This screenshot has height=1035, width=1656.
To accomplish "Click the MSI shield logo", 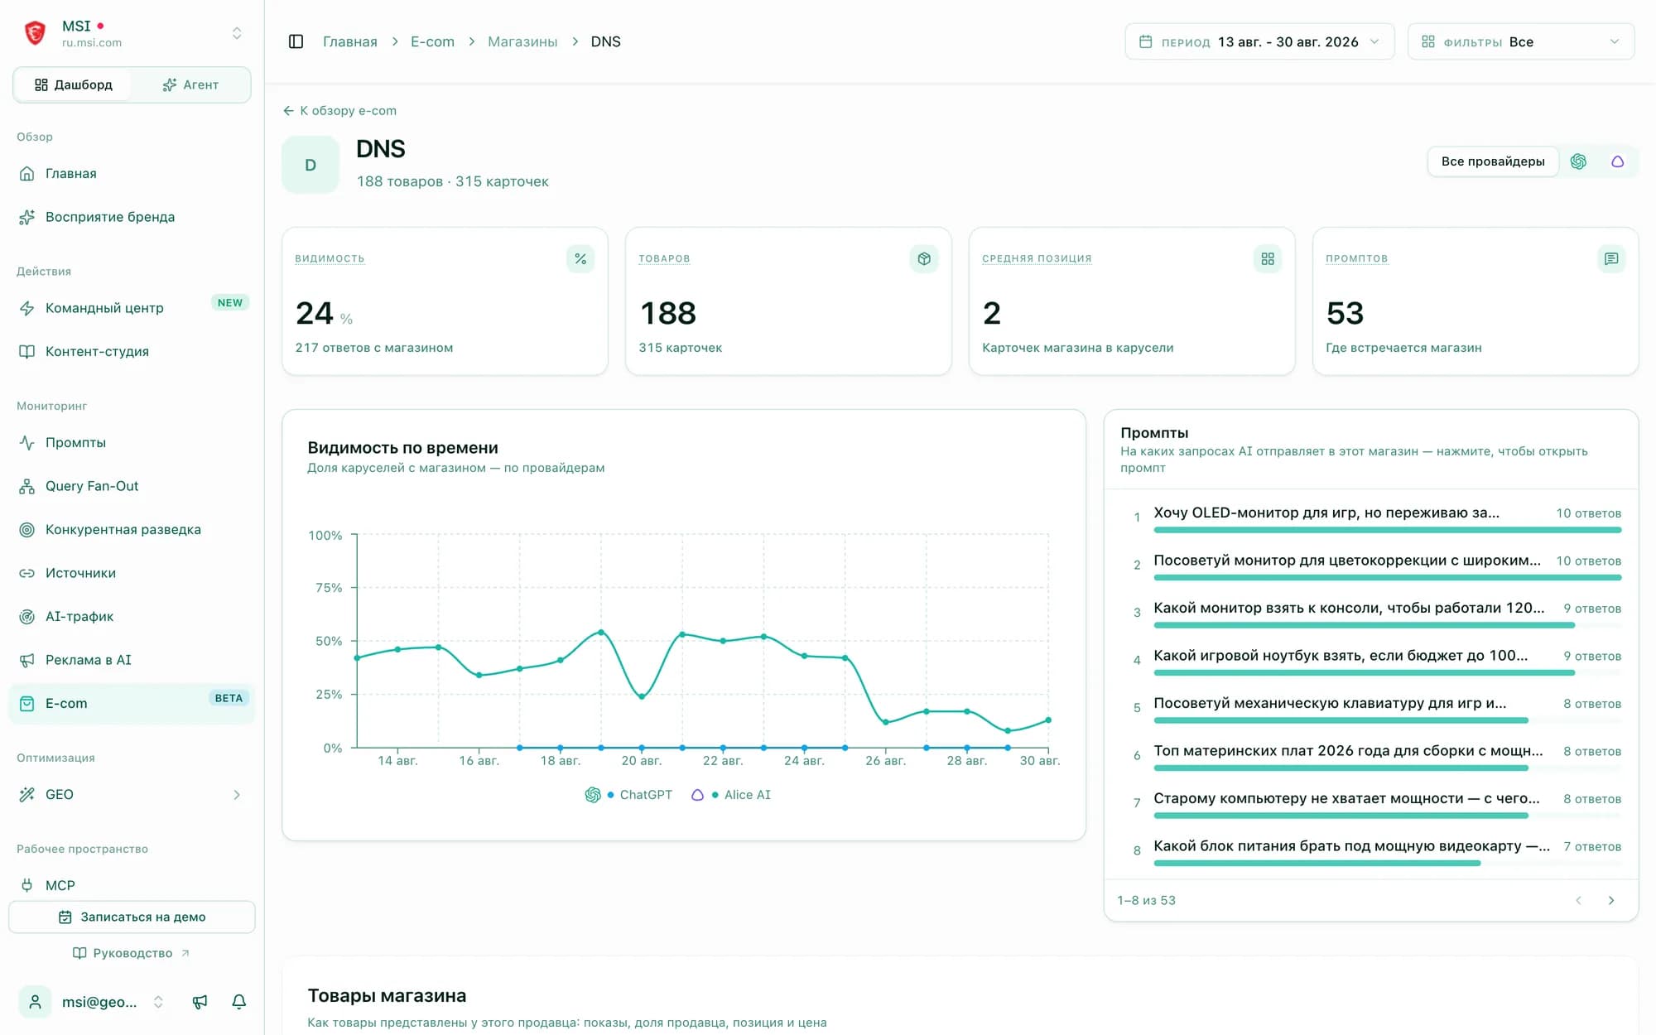I will 35,33.
